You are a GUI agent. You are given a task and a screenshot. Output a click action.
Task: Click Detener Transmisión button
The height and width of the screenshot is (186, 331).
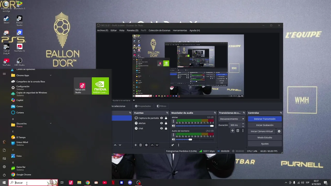point(265,119)
